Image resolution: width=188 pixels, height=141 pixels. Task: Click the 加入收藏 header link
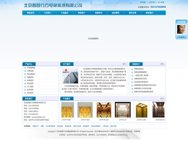pyautogui.click(x=161, y=2)
